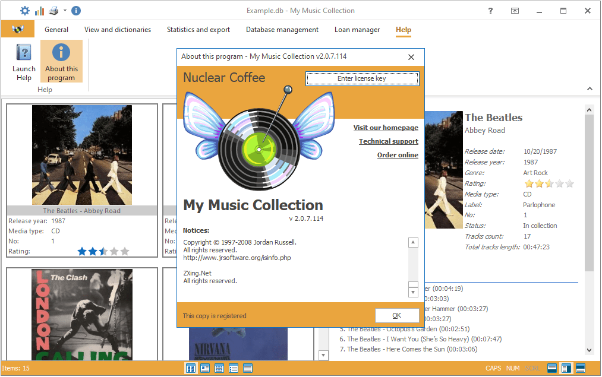The width and height of the screenshot is (602, 377).
Task: Click the printer icon in title bar
Action: click(53, 11)
